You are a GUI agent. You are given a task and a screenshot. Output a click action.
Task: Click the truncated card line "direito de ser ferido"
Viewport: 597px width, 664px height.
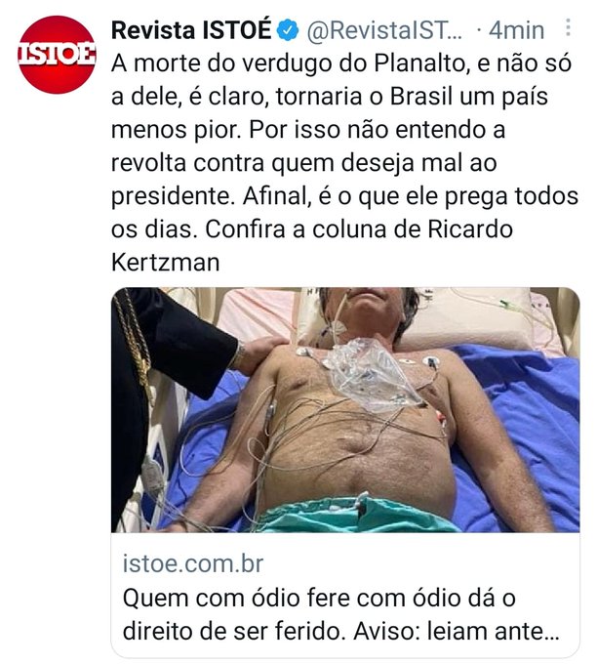coord(234,632)
